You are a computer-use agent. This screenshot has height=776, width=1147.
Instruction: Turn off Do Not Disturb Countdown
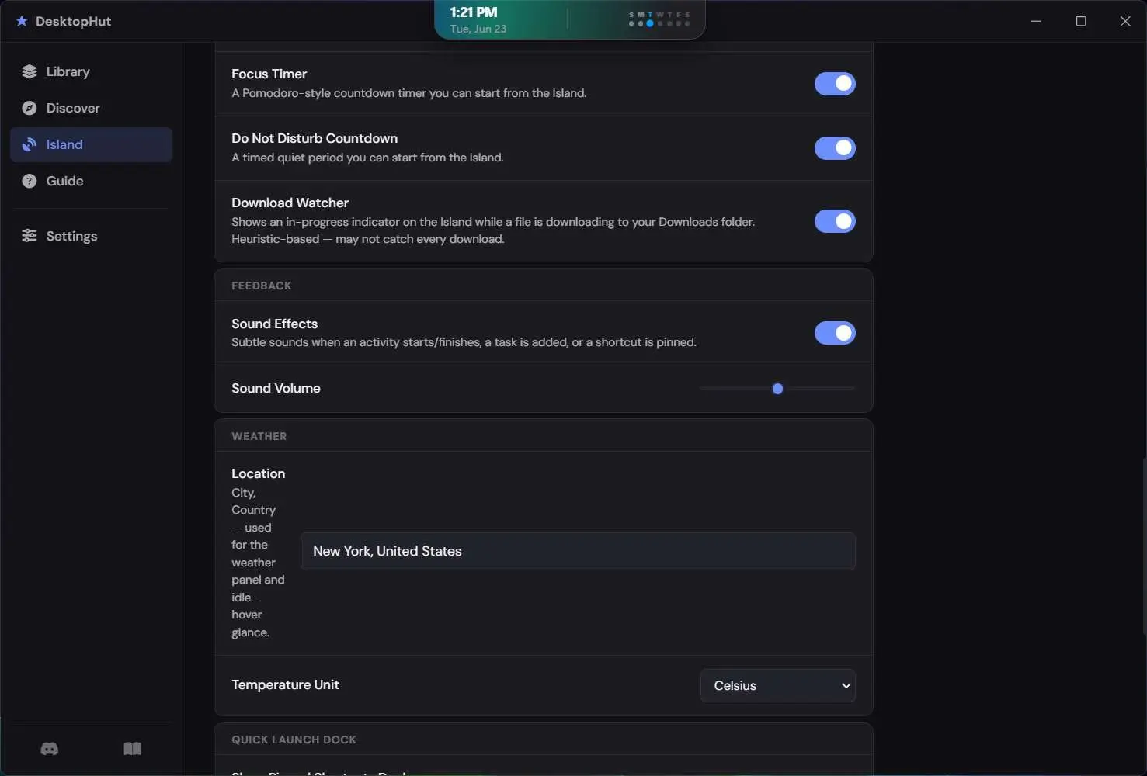point(835,148)
